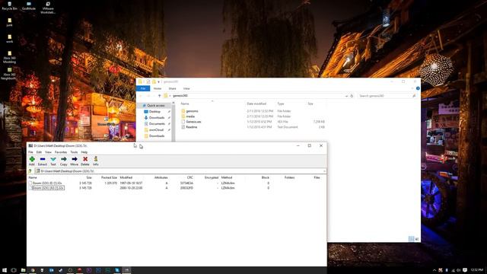Sort Explorer by Date modified column
The width and height of the screenshot is (487, 274).
[x=256, y=104]
